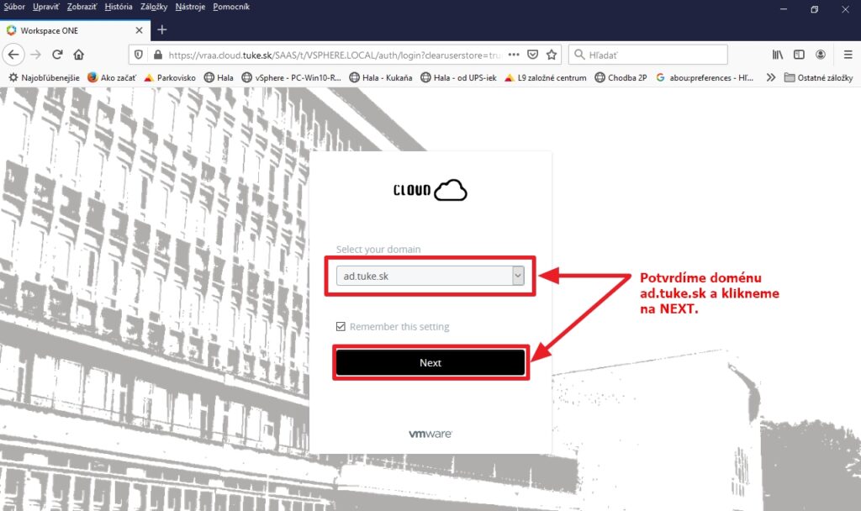The image size is (861, 511).
Task: Open the Ostatné záložky bookmarks folder
Action: (x=818, y=77)
